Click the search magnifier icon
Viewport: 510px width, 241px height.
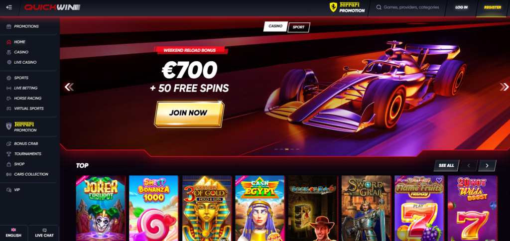(379, 7)
